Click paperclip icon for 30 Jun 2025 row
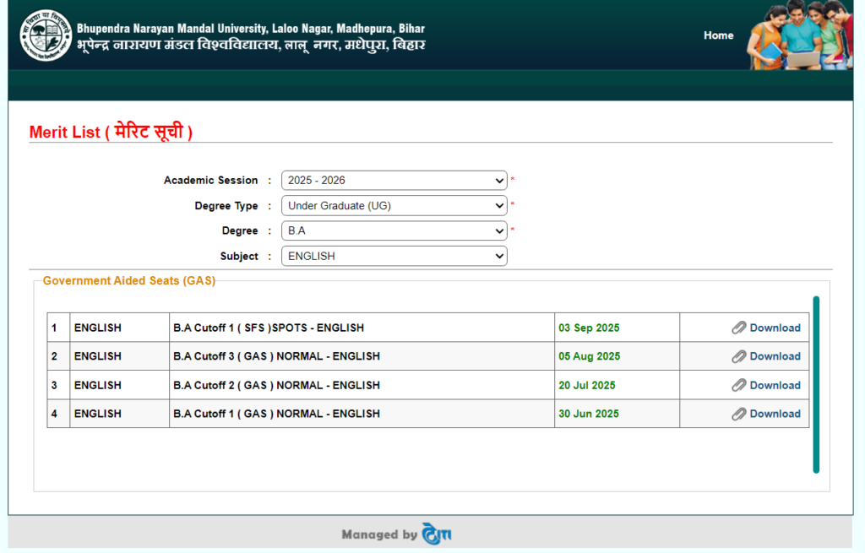The image size is (865, 553). coord(738,414)
